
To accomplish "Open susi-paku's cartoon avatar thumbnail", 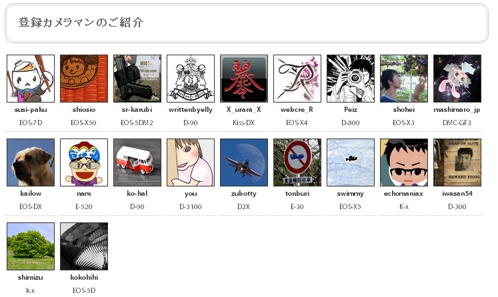I will [31, 79].
